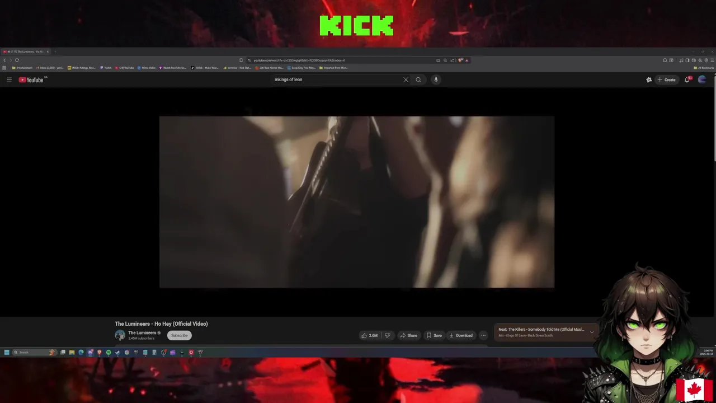Start voice search with the microphone
This screenshot has width=716, height=403.
pyautogui.click(x=436, y=79)
